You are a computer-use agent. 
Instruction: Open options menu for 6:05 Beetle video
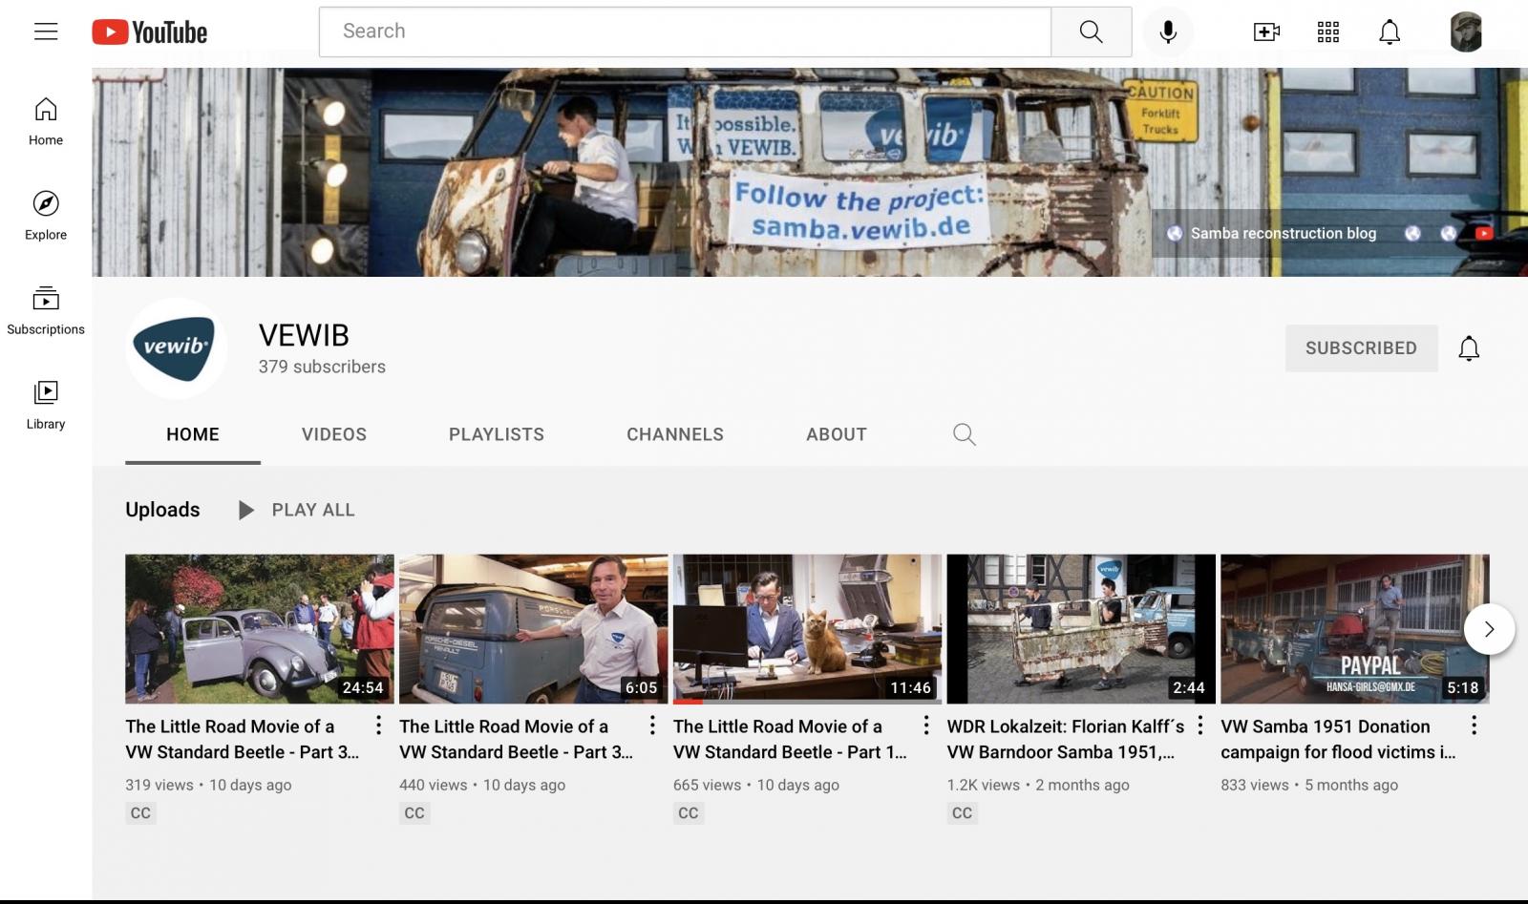652,725
